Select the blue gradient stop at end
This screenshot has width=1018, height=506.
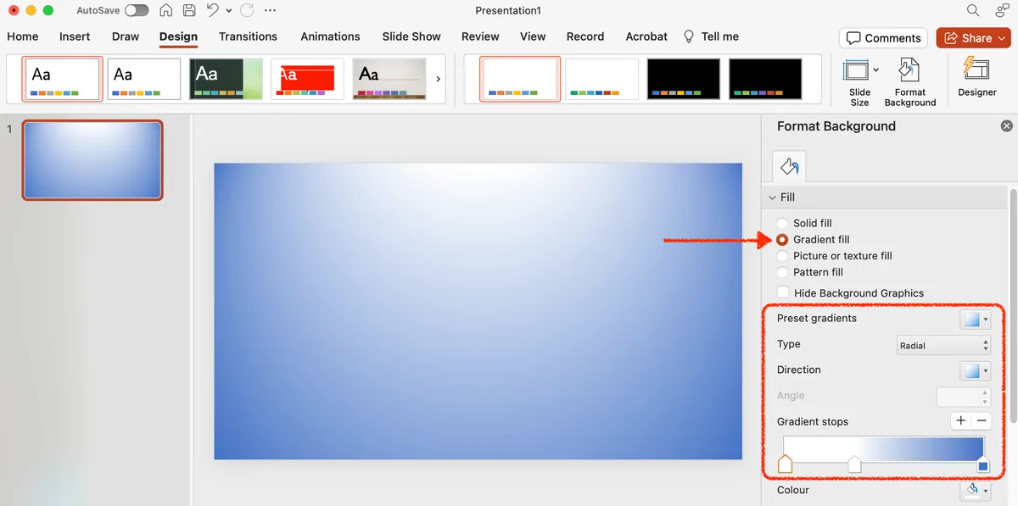983,464
